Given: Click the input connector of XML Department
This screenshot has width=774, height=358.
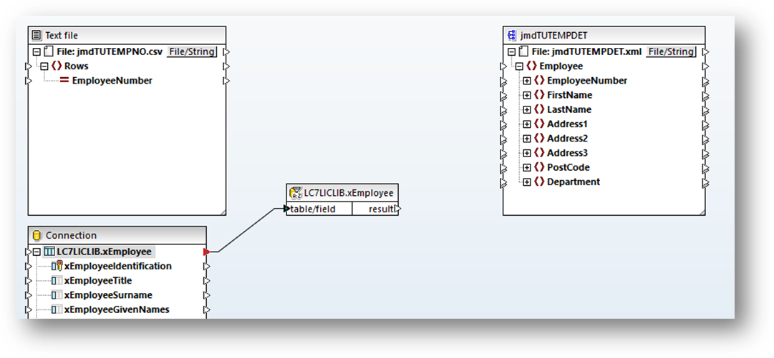Looking at the screenshot, I should click(503, 182).
